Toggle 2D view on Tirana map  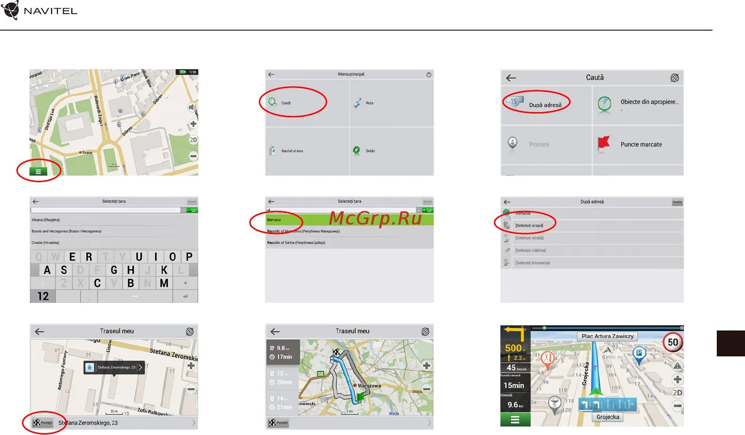[193, 140]
